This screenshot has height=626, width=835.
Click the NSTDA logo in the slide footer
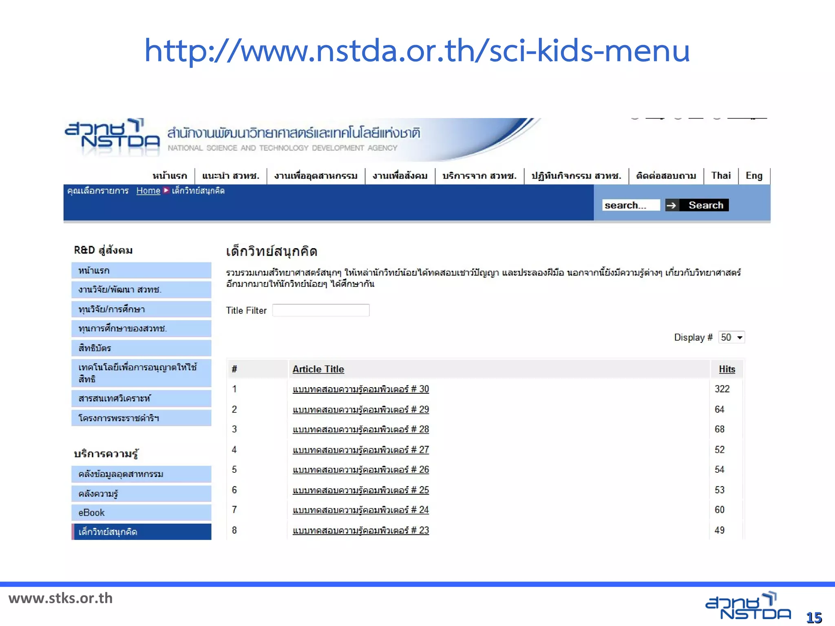[x=748, y=606]
